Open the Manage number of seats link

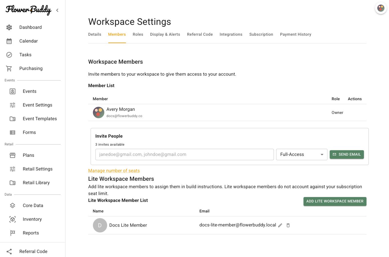click(114, 171)
